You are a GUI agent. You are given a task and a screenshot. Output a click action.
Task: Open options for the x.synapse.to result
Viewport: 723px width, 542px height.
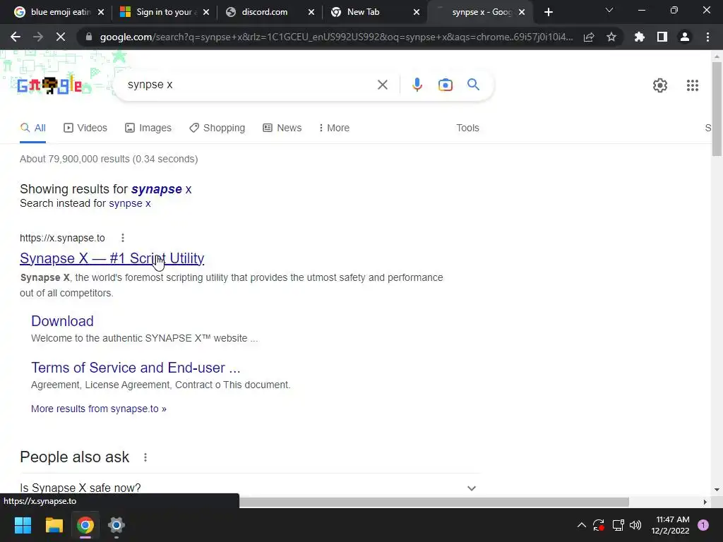click(123, 238)
